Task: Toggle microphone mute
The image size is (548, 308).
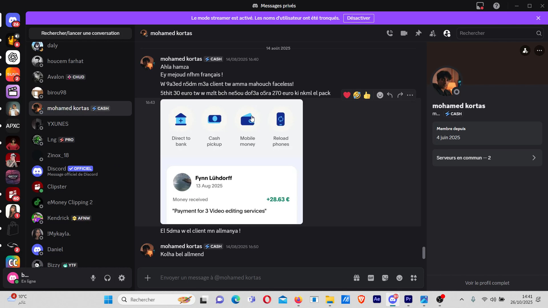Action: tap(93, 278)
